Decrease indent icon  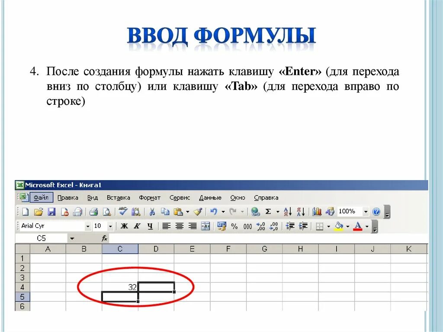[290, 226]
